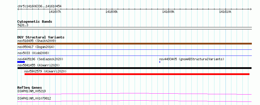Select the black nsv5841455 variant bar
The width and height of the screenshot is (260, 105).
tap(134, 68)
